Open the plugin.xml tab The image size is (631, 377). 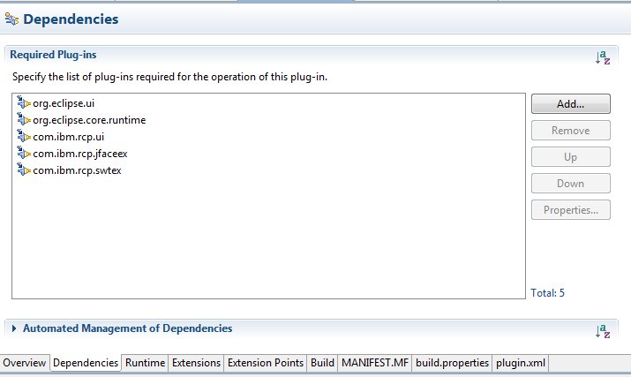(x=521, y=363)
